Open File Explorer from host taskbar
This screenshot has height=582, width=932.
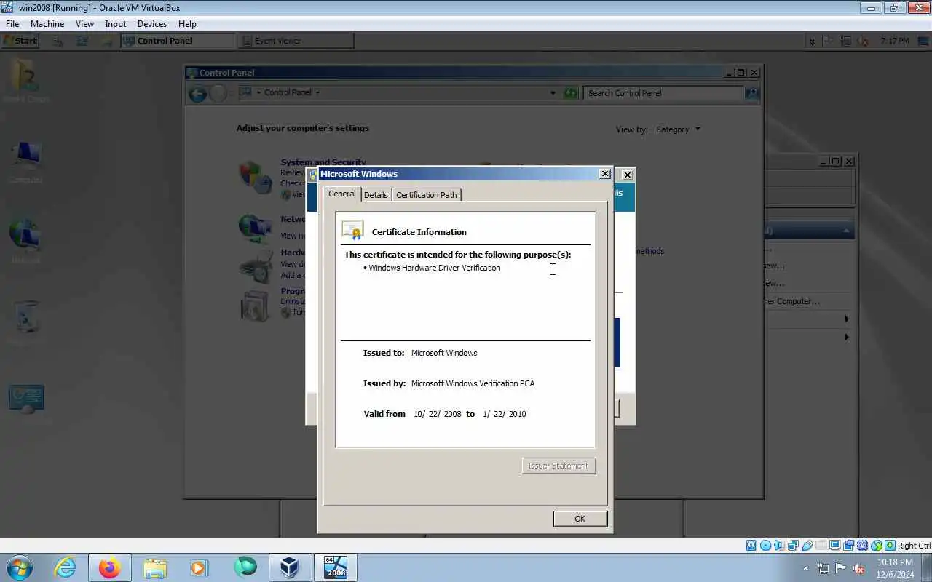pyautogui.click(x=155, y=567)
